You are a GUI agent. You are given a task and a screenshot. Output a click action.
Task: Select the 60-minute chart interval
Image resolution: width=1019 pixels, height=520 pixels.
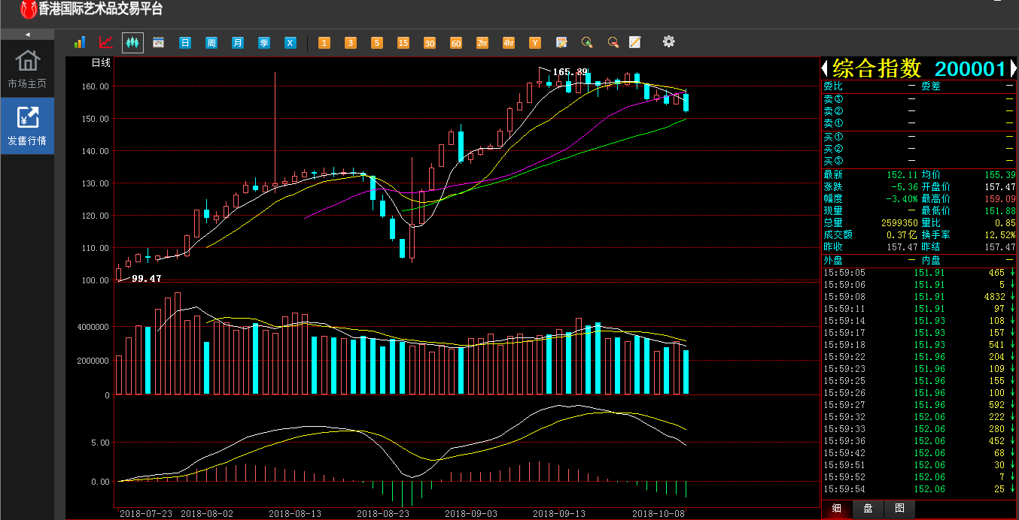click(456, 43)
